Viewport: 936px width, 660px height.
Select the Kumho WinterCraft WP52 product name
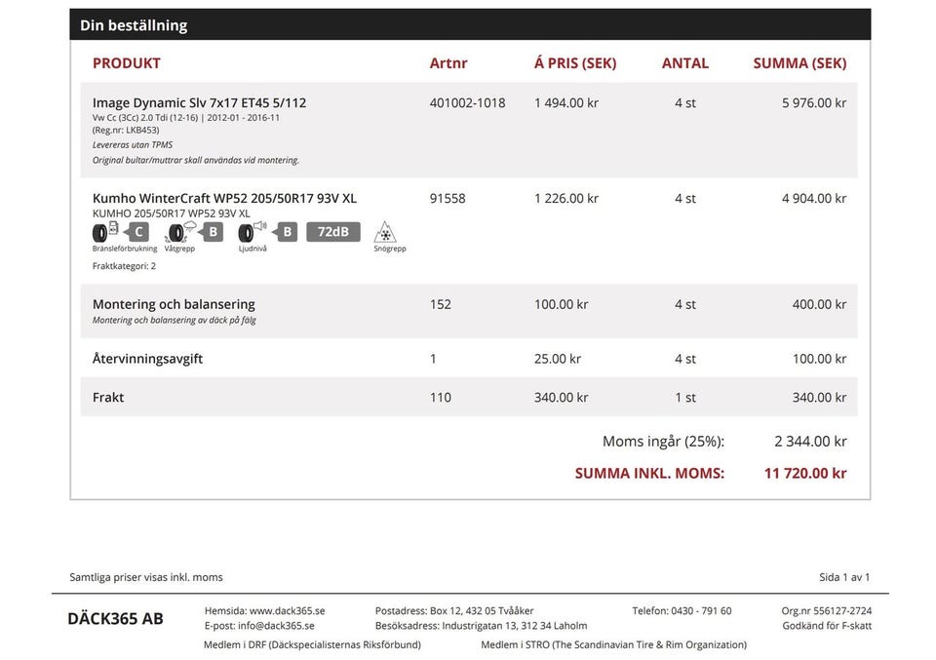click(224, 198)
